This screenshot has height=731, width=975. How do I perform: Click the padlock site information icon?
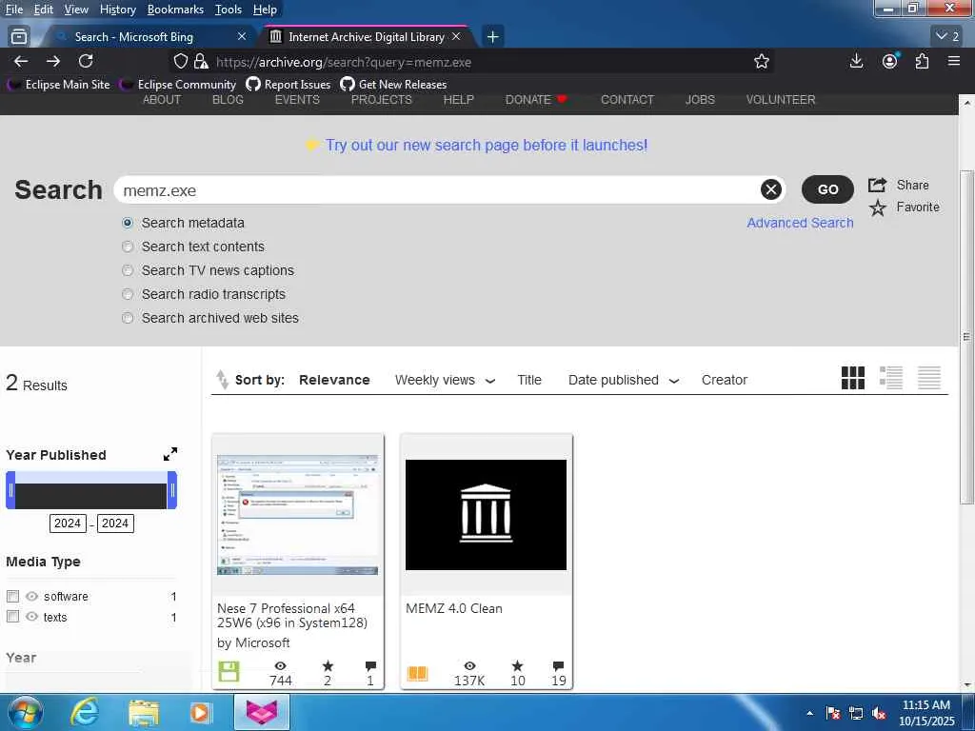pos(200,61)
